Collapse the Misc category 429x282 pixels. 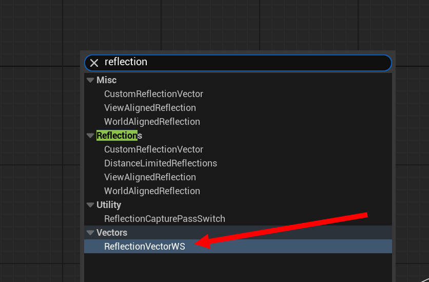click(90, 80)
